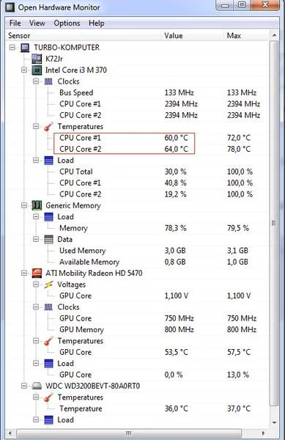The height and width of the screenshot is (440, 285).
Task: Click the horizontal scrollbar right arrow
Action: pyautogui.click(x=264, y=433)
